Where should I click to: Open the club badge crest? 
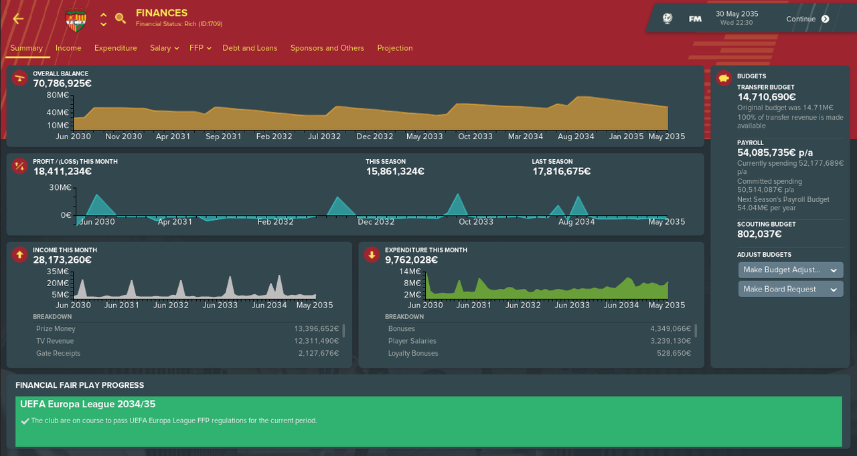click(x=76, y=19)
